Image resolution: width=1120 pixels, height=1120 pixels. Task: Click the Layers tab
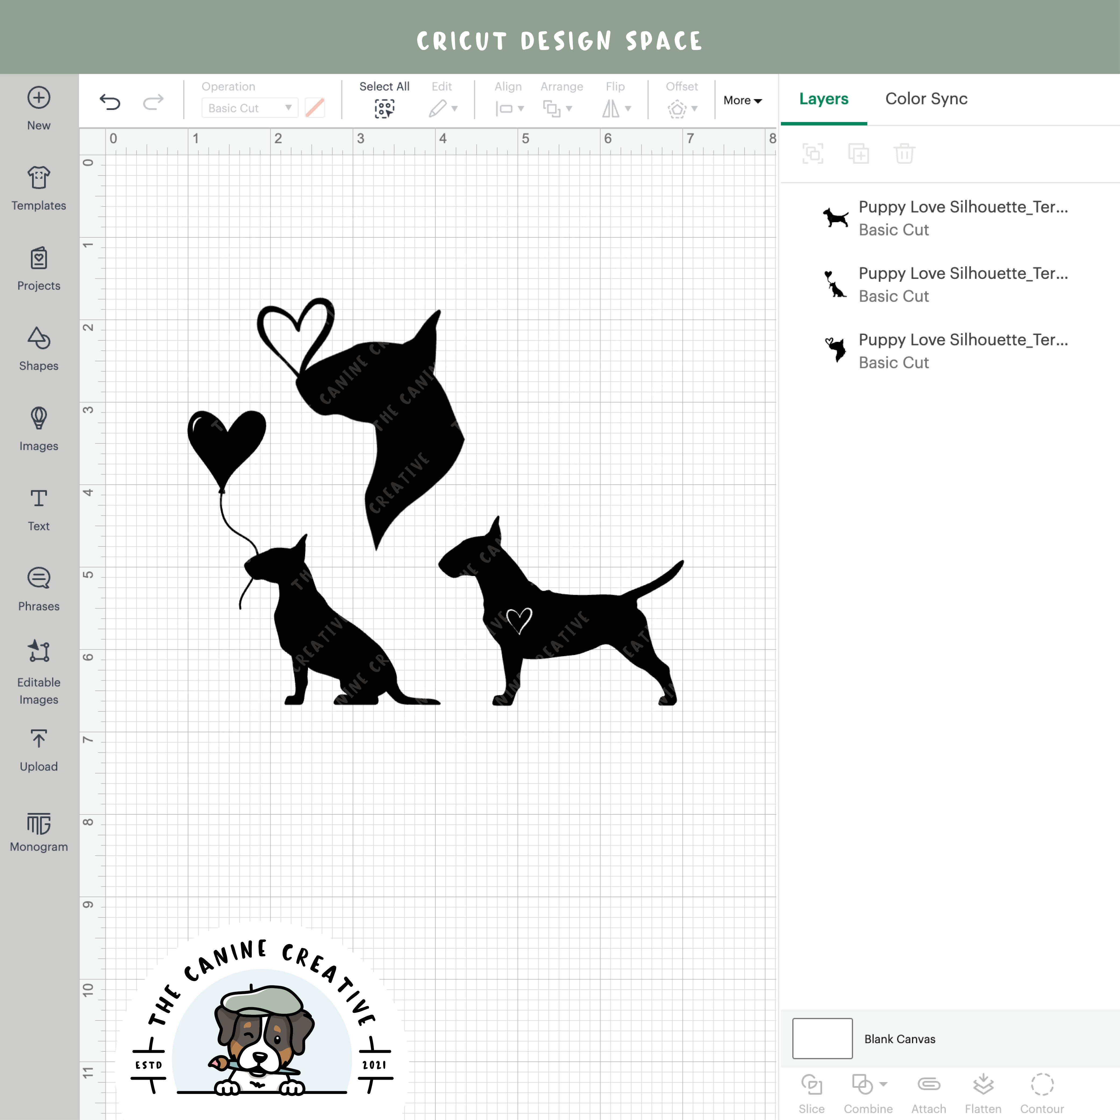coord(824,99)
